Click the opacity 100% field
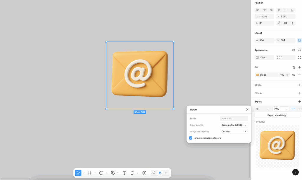Screen dimensions: 302x180 (265, 57)
